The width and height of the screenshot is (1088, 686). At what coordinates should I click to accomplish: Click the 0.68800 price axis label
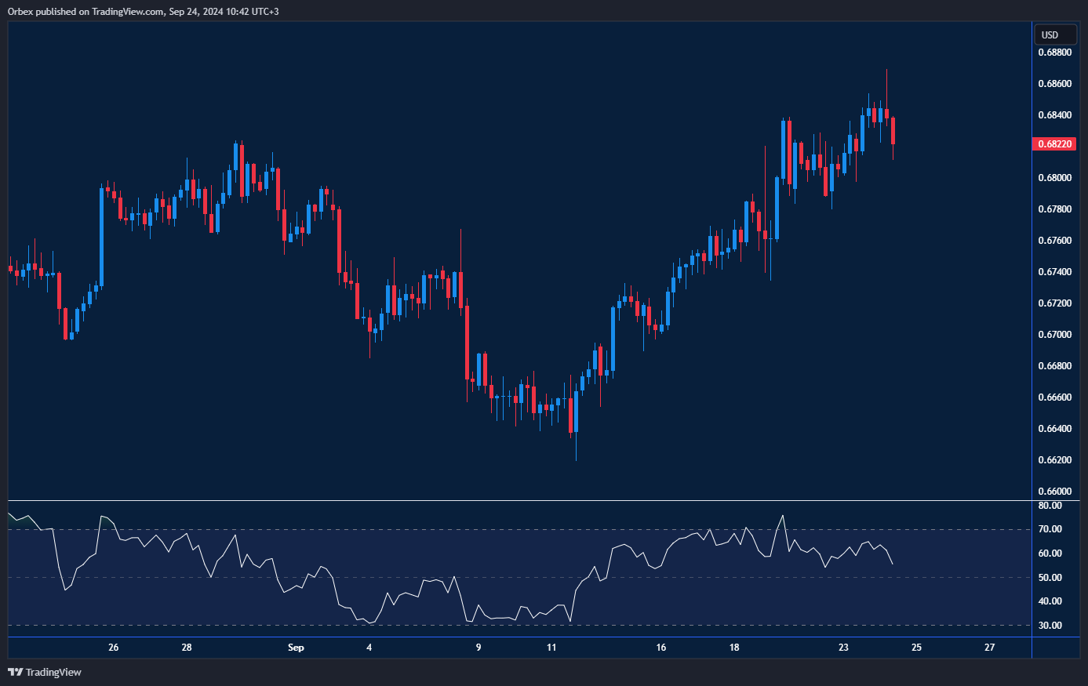[1055, 53]
